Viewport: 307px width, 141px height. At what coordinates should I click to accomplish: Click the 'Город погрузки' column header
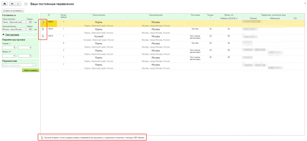[99, 17]
